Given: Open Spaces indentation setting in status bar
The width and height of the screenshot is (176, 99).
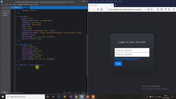Looking at the screenshot, I should coord(84,93).
